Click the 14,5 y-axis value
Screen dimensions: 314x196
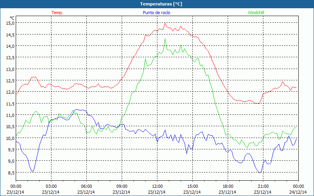pyautogui.click(x=11, y=34)
